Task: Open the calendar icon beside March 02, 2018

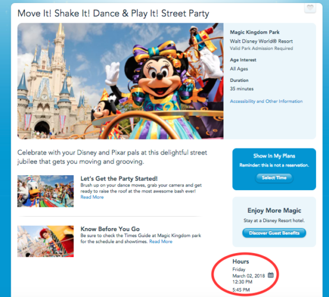Action: coord(271,274)
